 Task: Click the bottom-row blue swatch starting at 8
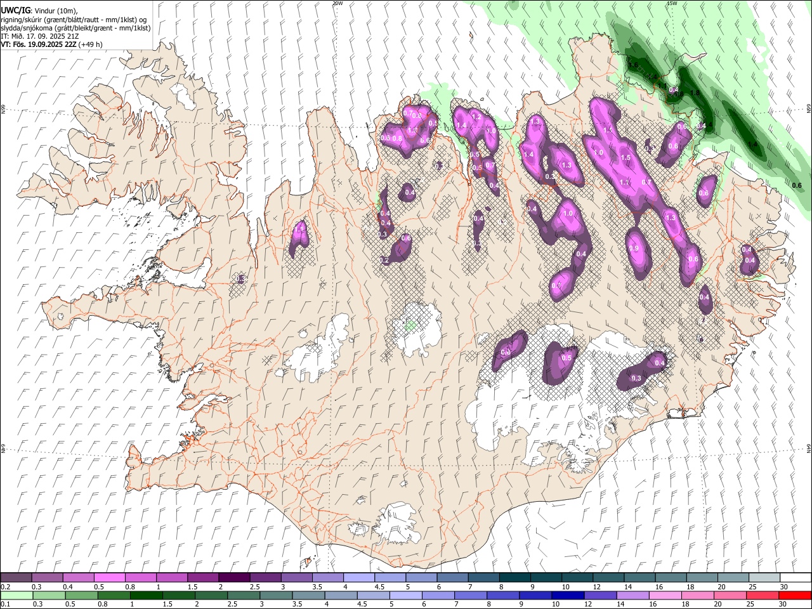click(502, 596)
